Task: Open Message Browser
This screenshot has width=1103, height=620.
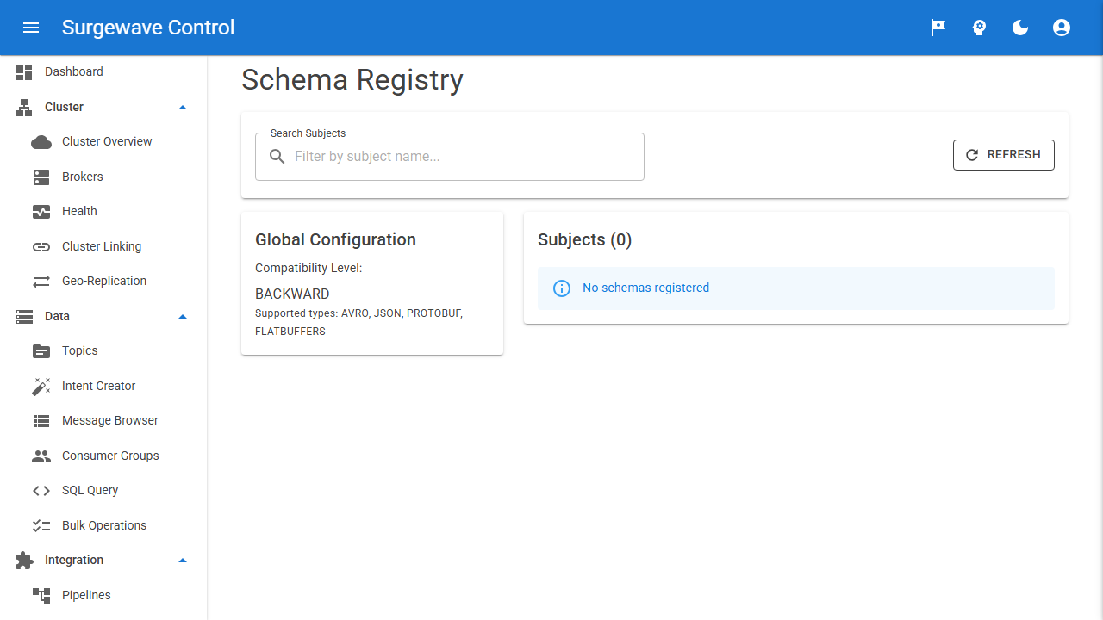Action: (103, 421)
